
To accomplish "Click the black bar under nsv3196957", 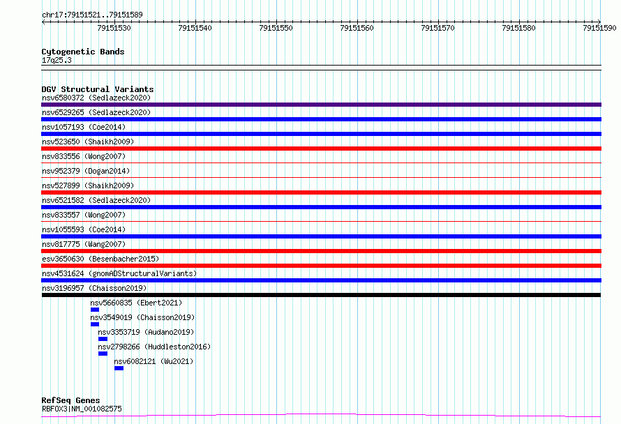I will coord(321,295).
